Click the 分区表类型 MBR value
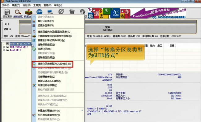Image resolution: width=201 pixels, height=122 pixels. pyautogui.click(x=179, y=77)
